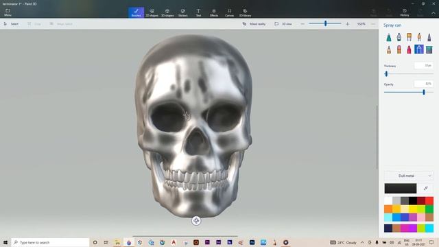Pick the orange color swatch
Image resolution: width=439 pixels, height=247 pixels.
click(388, 209)
